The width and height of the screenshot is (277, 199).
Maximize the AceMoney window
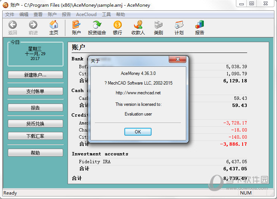pyautogui.click(x=252, y=4)
